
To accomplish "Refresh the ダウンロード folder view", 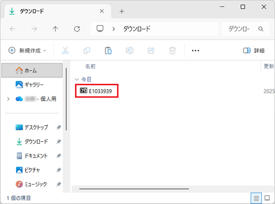I will [x=77, y=29].
